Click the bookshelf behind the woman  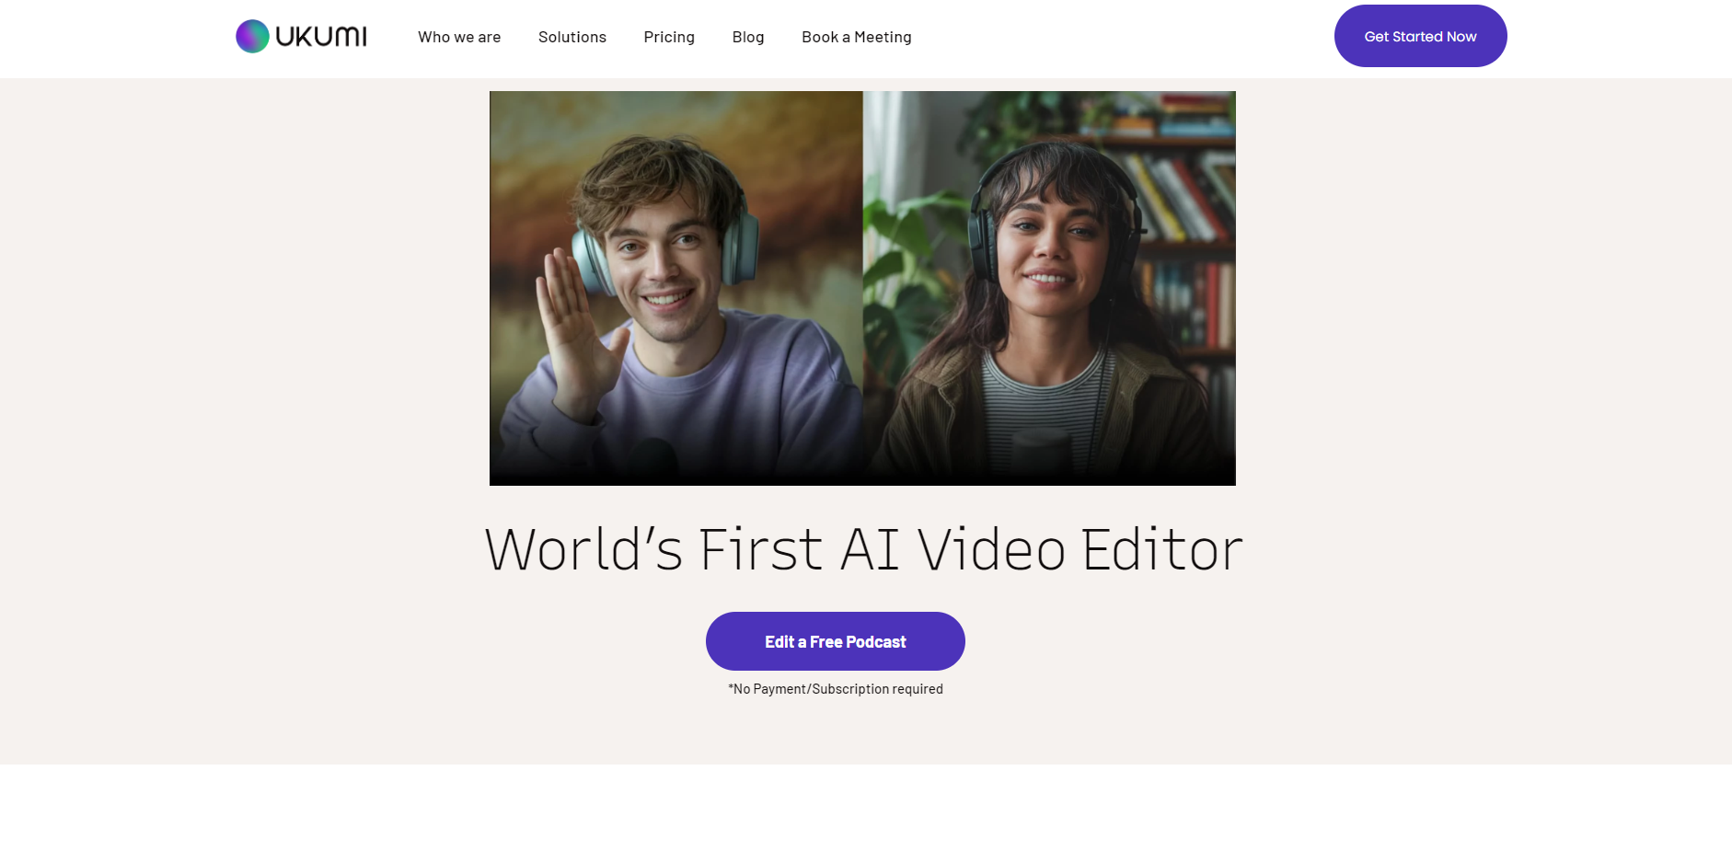1183,202
